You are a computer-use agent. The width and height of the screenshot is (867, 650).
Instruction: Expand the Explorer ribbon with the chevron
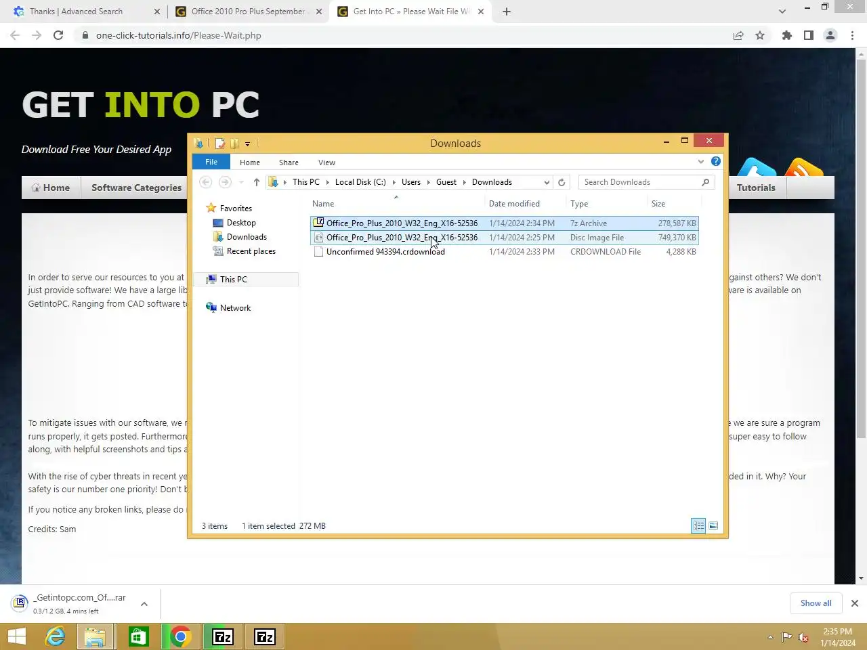(701, 161)
